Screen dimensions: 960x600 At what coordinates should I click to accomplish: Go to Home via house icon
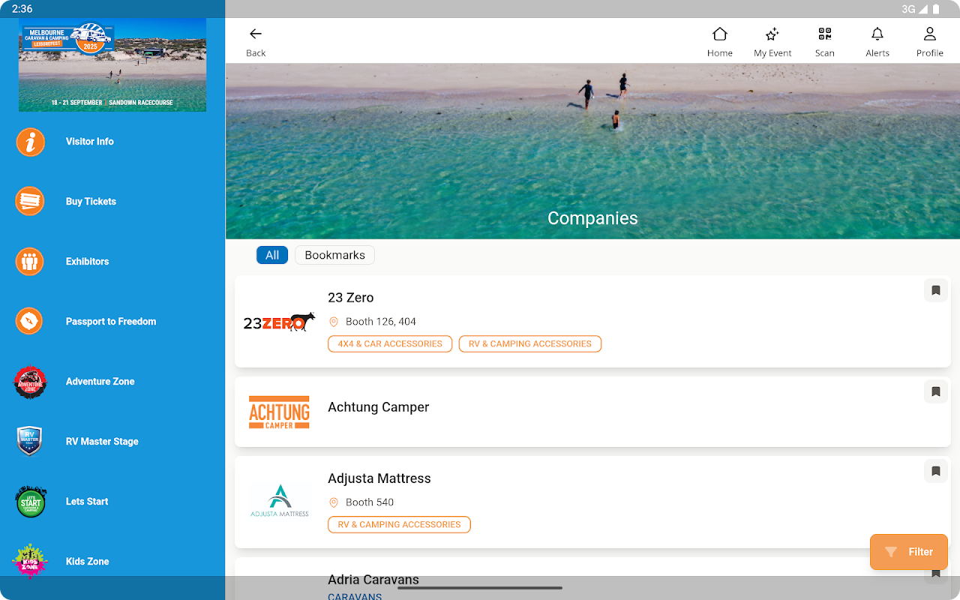(720, 34)
